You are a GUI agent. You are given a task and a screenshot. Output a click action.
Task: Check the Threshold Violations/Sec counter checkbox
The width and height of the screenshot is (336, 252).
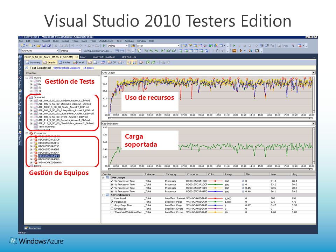[112, 212]
